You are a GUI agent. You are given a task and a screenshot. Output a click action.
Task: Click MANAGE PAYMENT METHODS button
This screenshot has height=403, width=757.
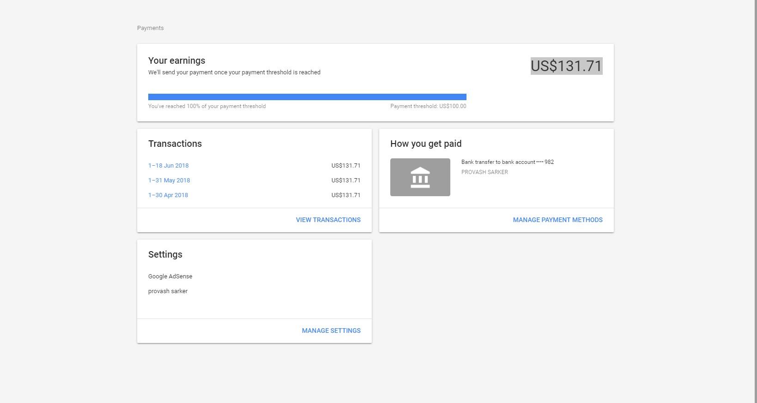(557, 220)
